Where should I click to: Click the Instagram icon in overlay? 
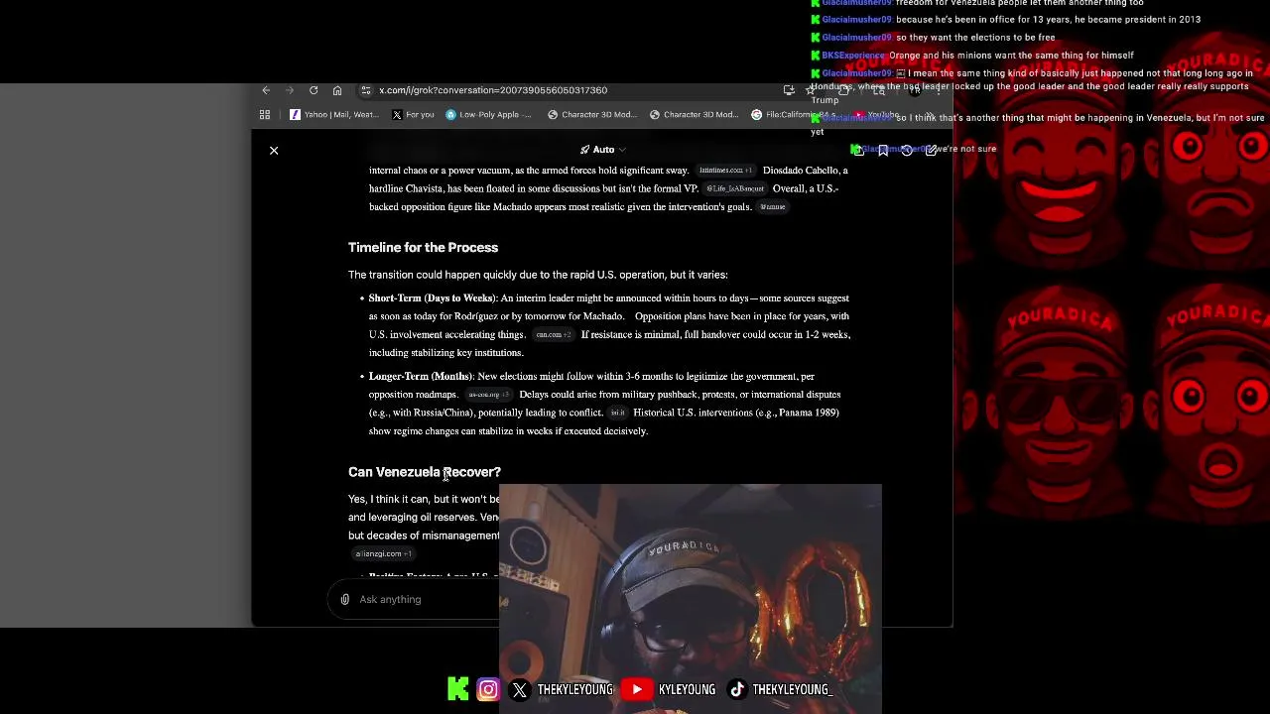click(488, 689)
